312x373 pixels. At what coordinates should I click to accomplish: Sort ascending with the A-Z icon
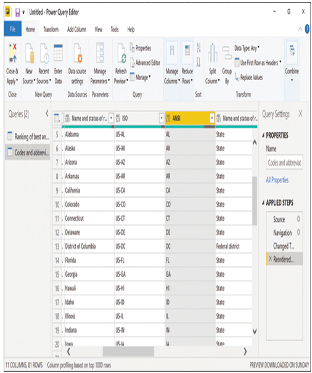(199, 47)
